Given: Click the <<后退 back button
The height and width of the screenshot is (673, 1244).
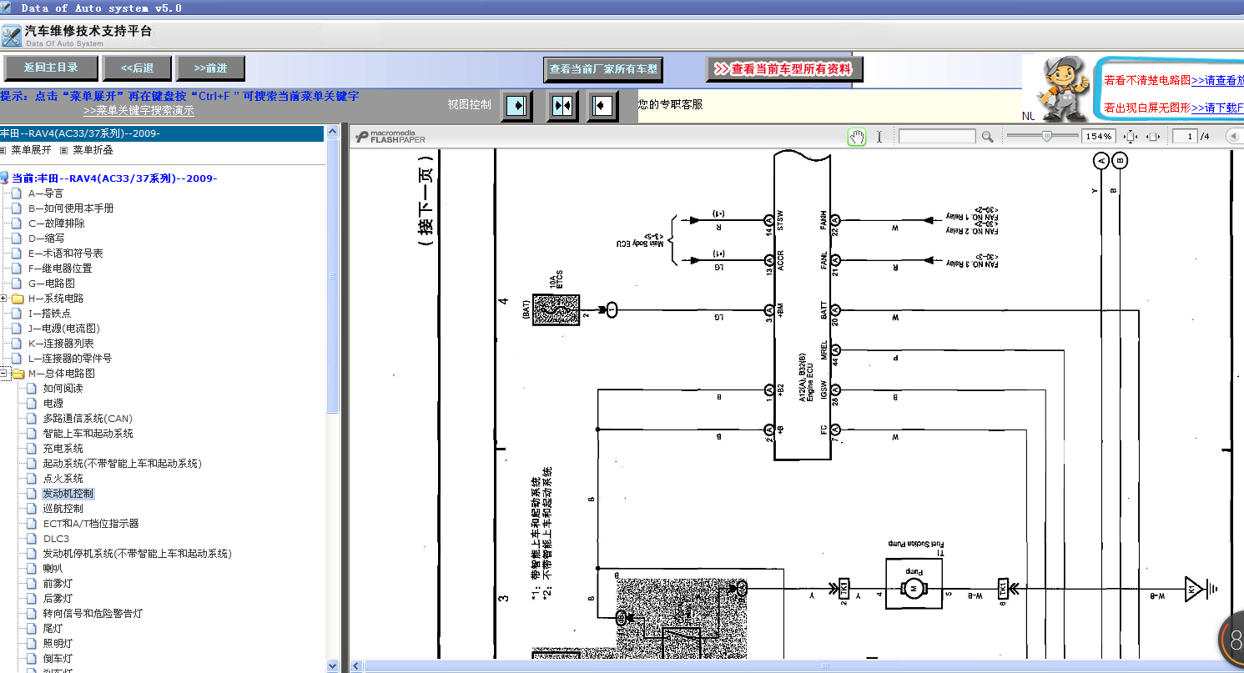Looking at the screenshot, I should click(x=138, y=68).
